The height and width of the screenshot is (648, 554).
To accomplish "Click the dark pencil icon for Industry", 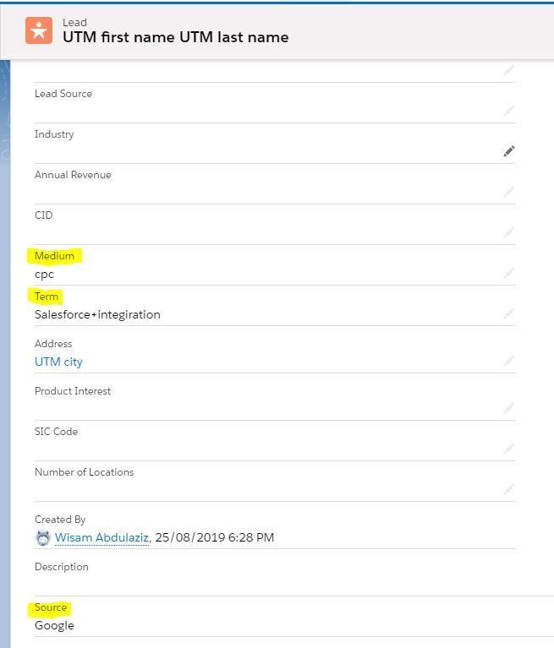I will [x=509, y=151].
